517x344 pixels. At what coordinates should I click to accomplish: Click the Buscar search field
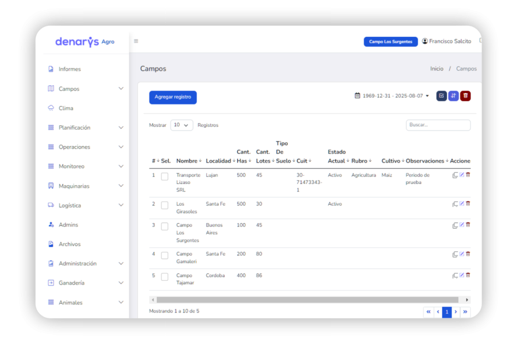[438, 125]
